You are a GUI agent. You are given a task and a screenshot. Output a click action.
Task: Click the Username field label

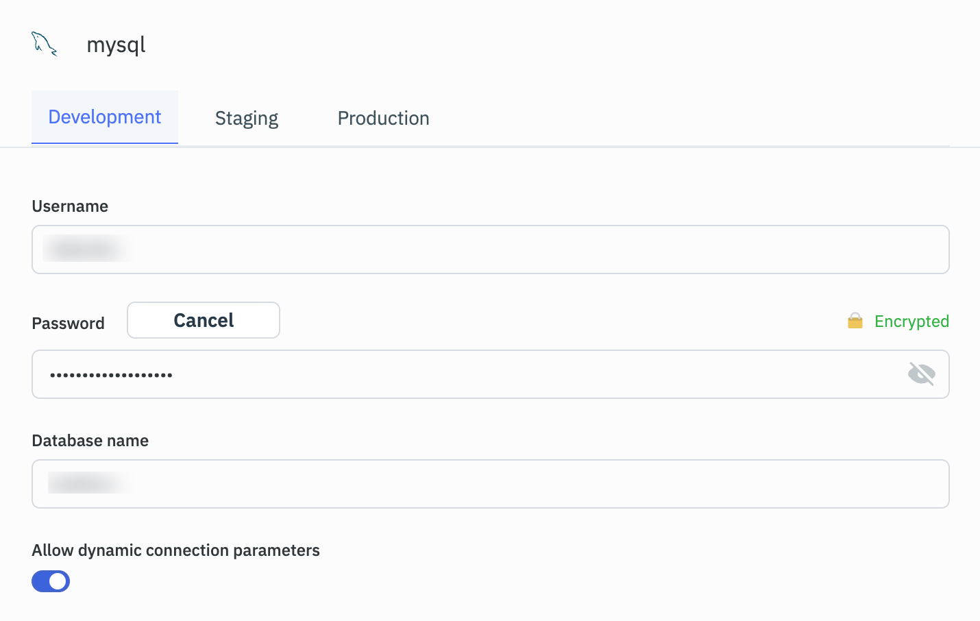click(x=70, y=206)
